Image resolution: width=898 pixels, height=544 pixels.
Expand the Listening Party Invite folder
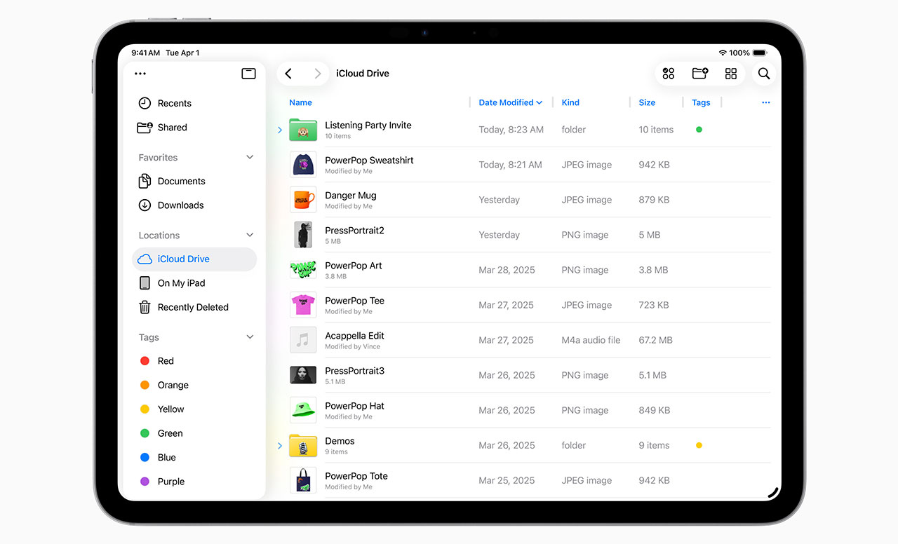(x=280, y=130)
